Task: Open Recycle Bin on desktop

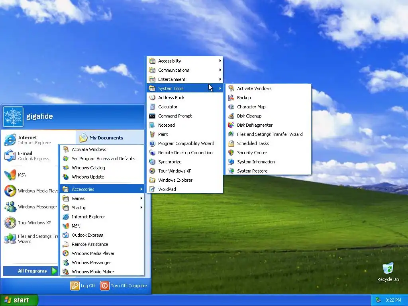Action: [388, 272]
